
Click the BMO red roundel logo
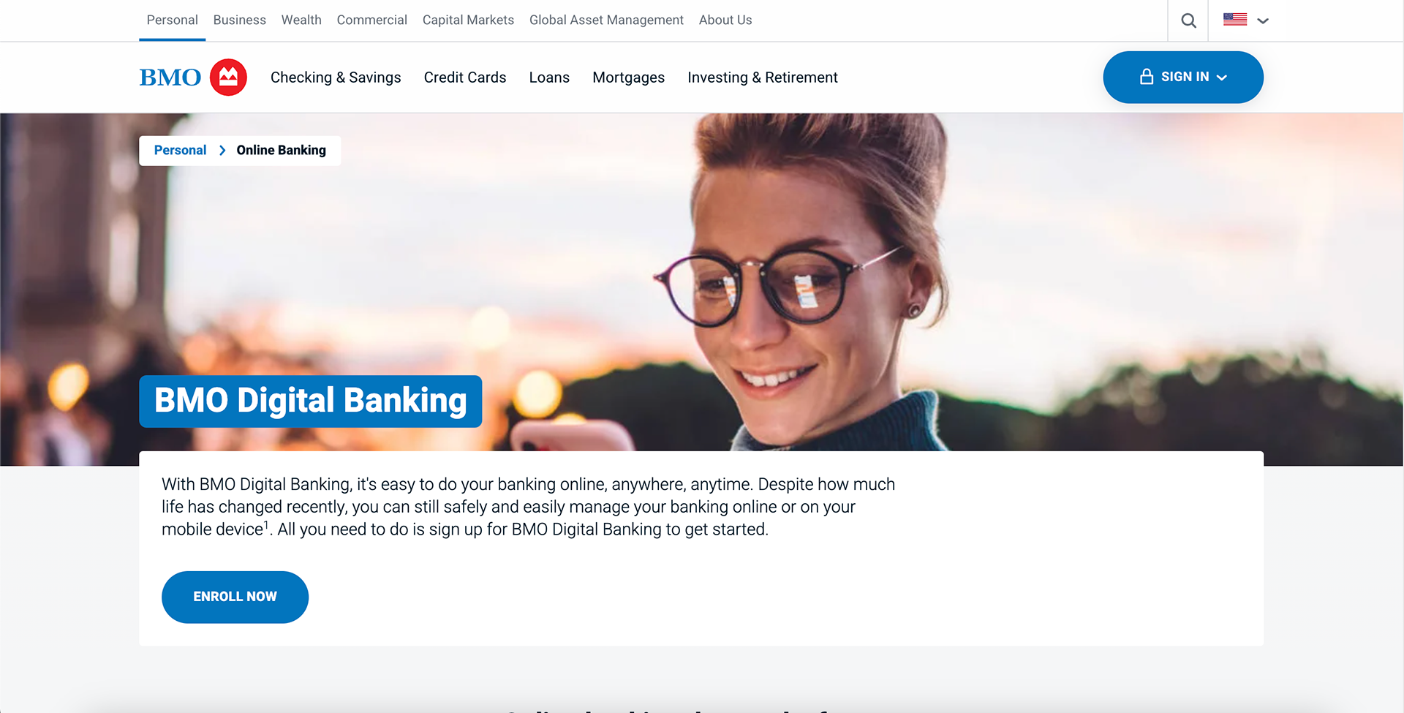click(x=228, y=77)
